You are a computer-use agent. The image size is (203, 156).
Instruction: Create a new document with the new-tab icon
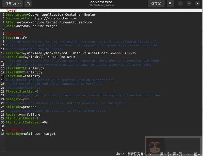[x=29, y=4]
